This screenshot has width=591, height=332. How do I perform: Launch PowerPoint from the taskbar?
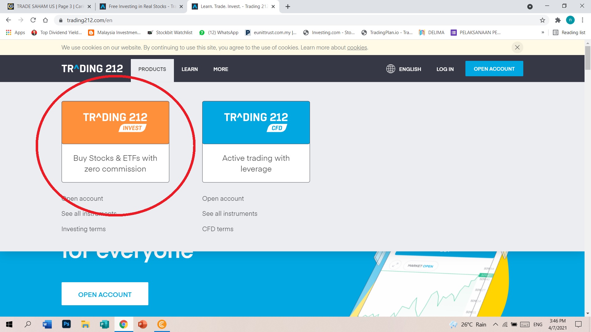click(143, 324)
